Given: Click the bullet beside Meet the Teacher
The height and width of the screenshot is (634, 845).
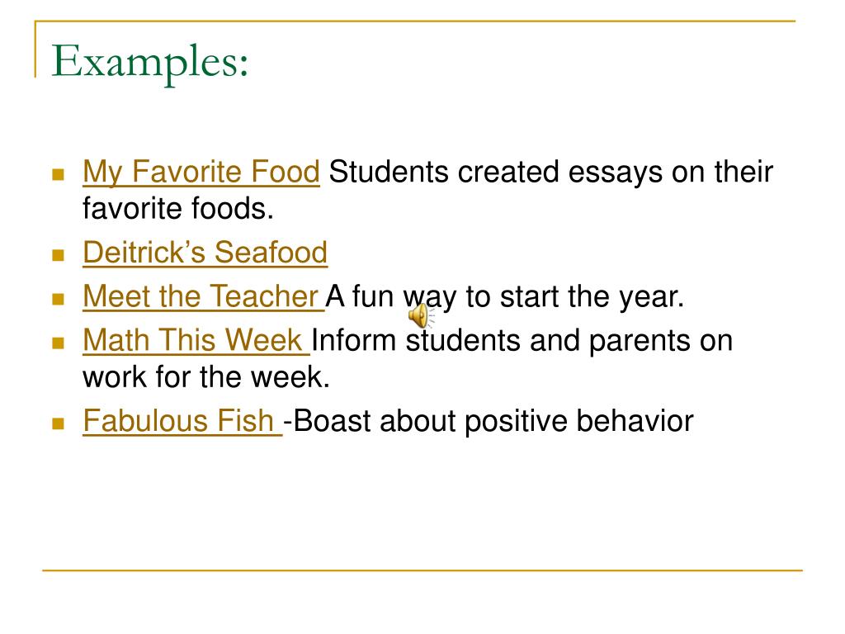Looking at the screenshot, I should (x=59, y=299).
